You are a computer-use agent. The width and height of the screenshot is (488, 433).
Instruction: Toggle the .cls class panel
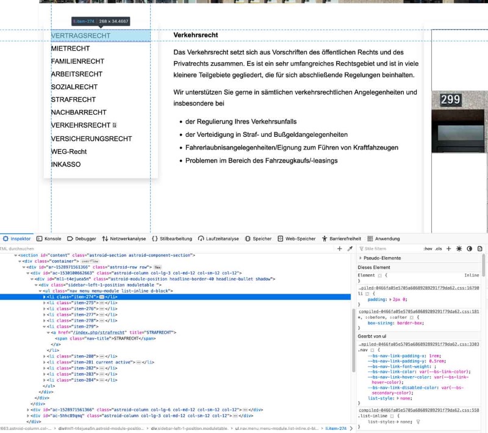438,249
